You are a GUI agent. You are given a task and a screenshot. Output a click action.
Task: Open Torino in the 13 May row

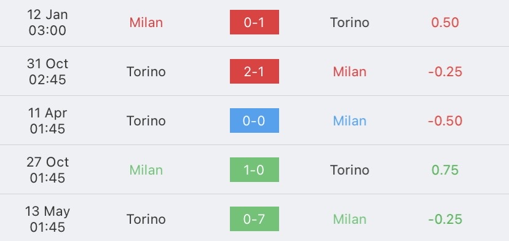pyautogui.click(x=146, y=219)
